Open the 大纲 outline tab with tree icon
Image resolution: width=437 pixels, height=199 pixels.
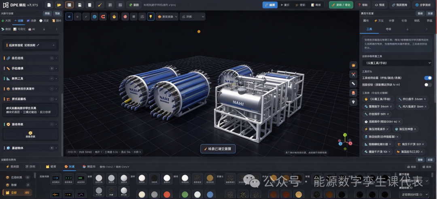tap(6, 21)
